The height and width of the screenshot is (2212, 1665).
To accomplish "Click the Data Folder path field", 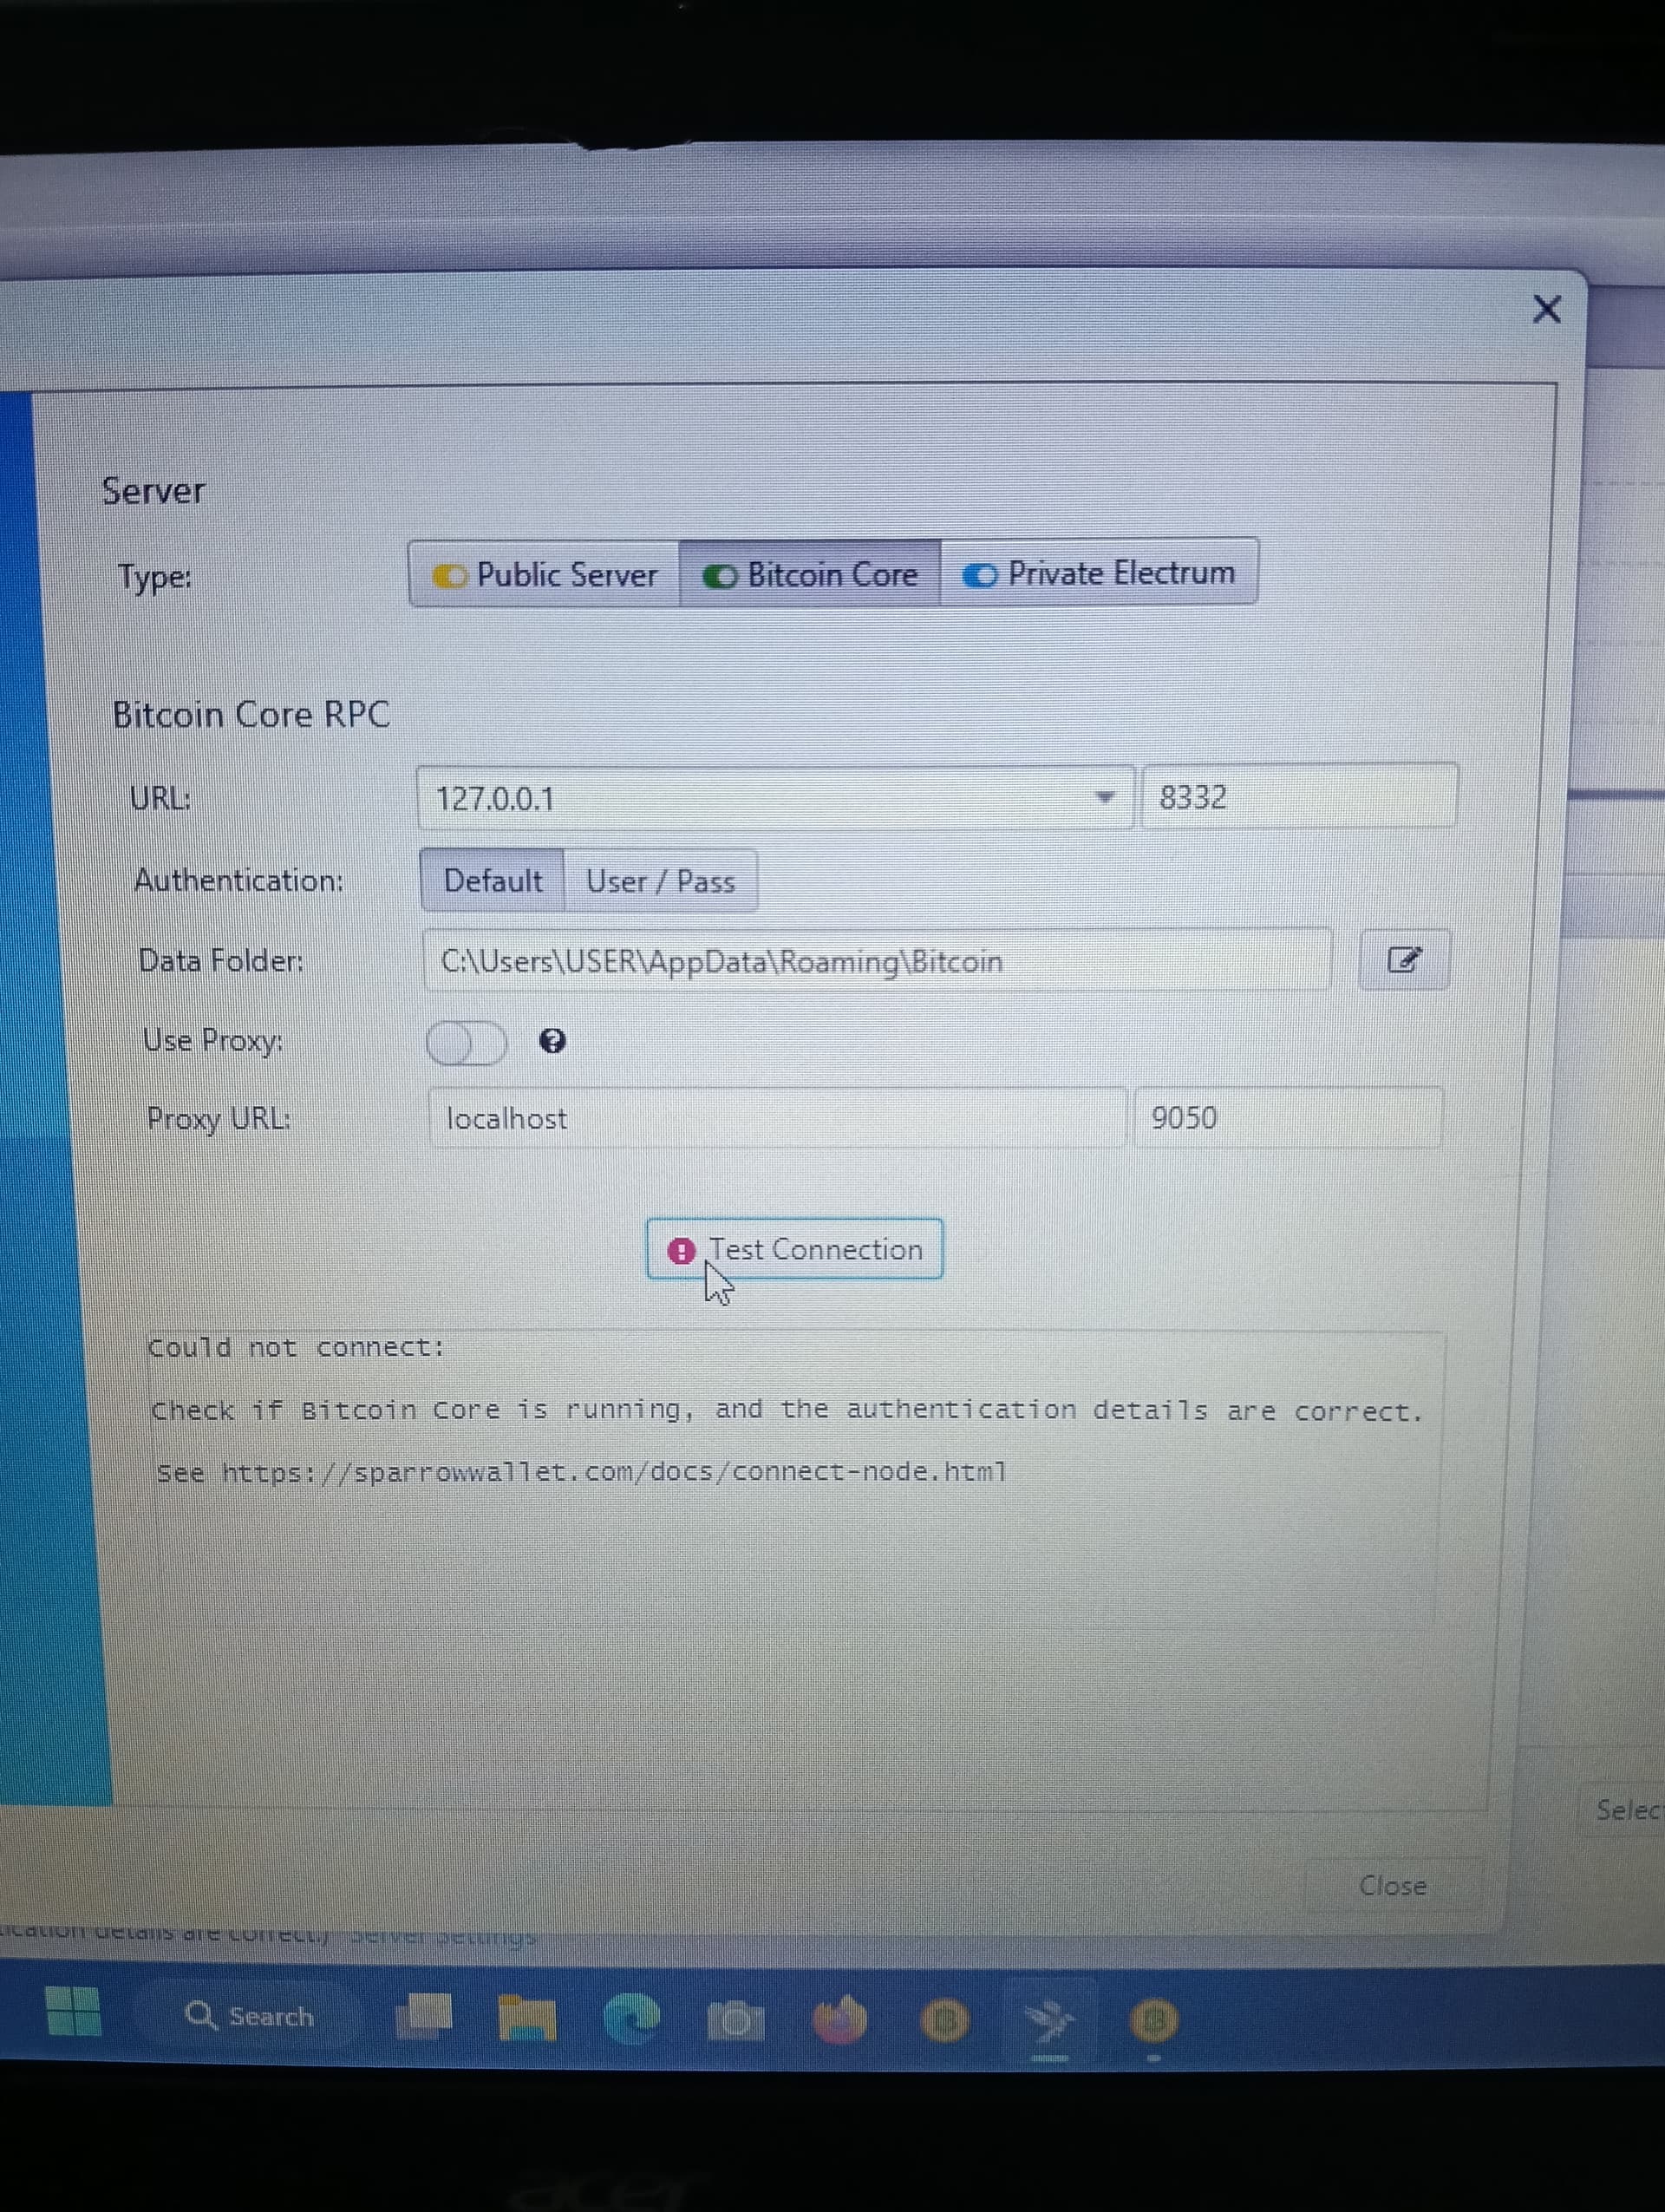I will click(877, 960).
